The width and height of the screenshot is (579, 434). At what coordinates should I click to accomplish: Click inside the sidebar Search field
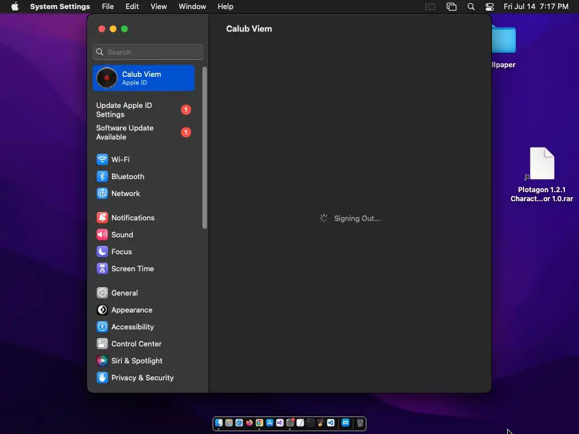(148, 52)
